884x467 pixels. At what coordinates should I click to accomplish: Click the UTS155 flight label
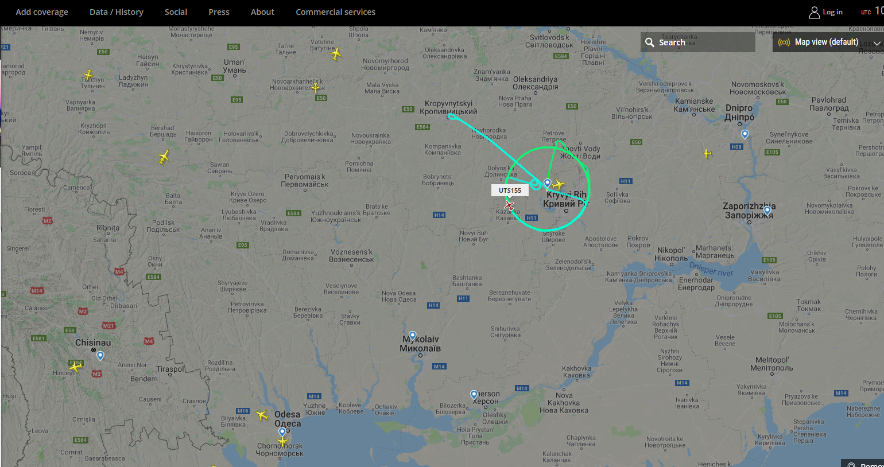(510, 190)
